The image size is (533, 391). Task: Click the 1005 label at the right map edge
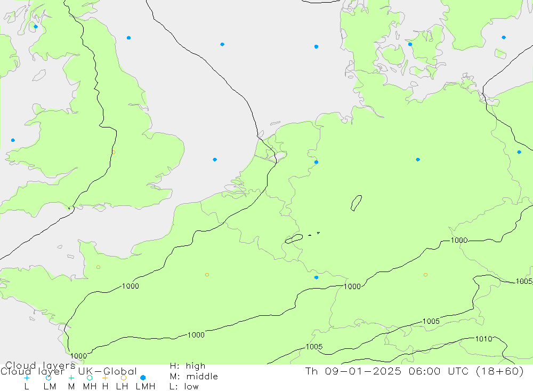(524, 282)
